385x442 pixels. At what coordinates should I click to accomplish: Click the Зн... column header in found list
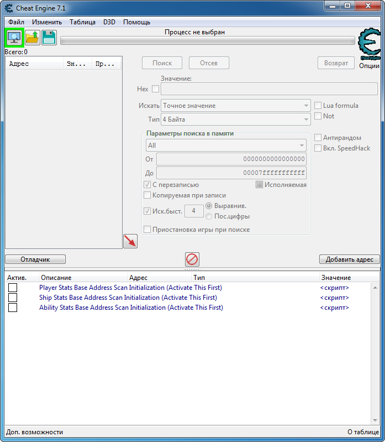click(x=77, y=64)
